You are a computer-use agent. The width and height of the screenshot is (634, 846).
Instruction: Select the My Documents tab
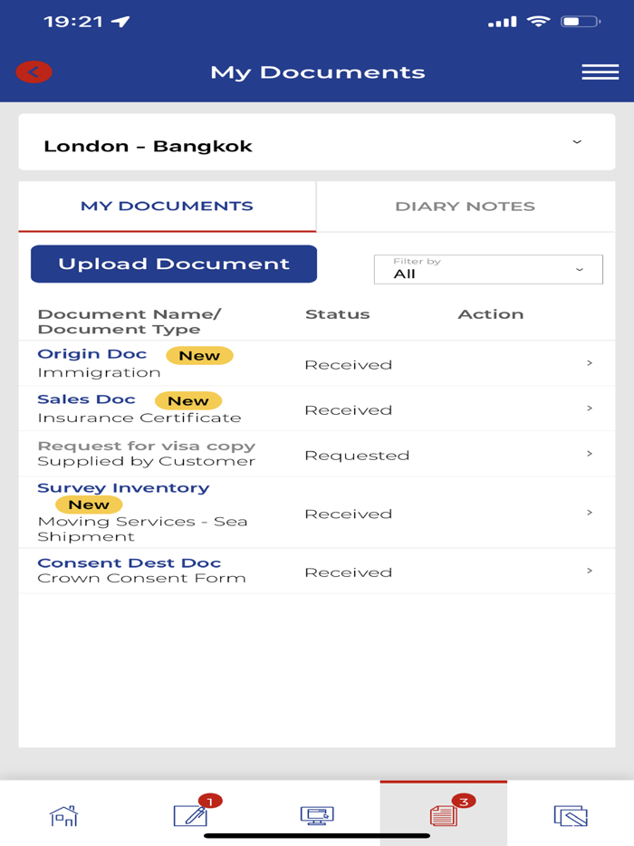(x=167, y=207)
